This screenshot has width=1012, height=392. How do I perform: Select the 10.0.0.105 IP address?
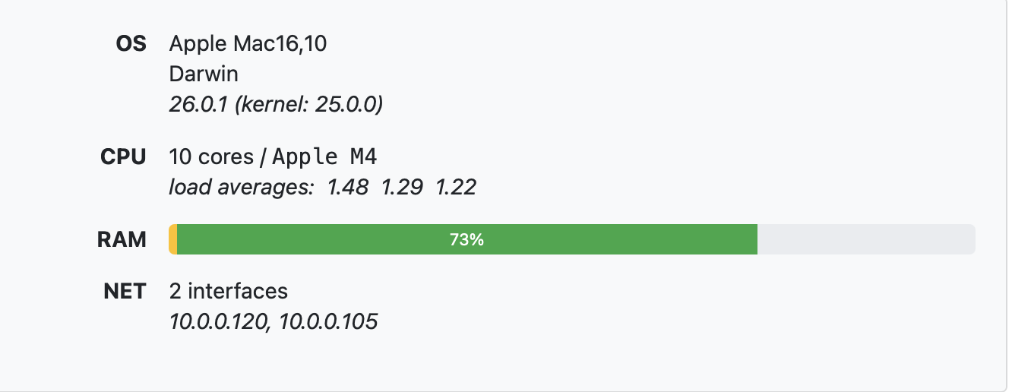[x=328, y=322]
